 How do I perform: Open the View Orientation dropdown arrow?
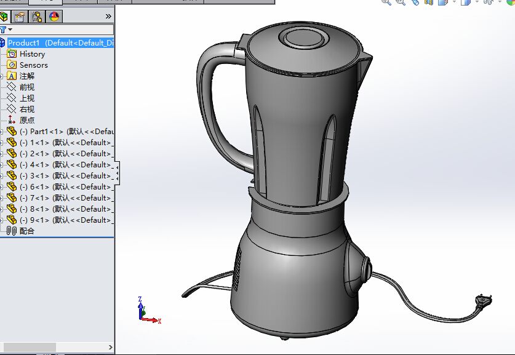click(454, 2)
